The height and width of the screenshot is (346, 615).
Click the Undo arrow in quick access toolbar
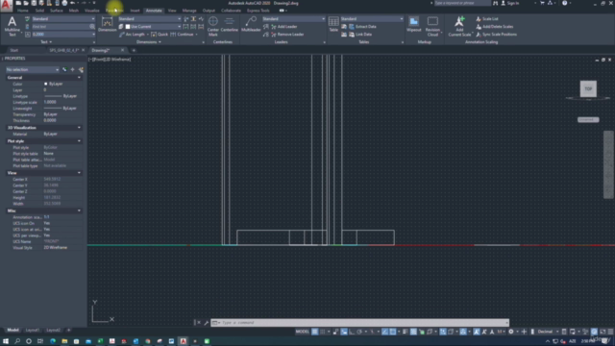click(73, 3)
